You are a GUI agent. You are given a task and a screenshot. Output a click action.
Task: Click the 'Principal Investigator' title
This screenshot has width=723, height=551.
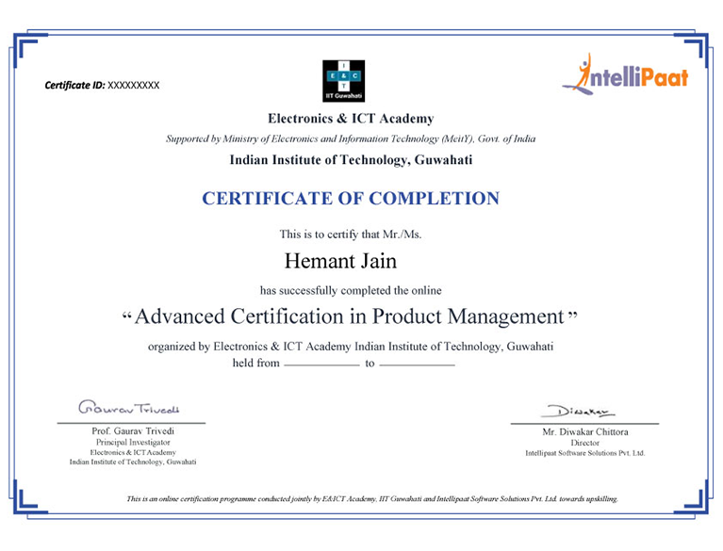[133, 443]
